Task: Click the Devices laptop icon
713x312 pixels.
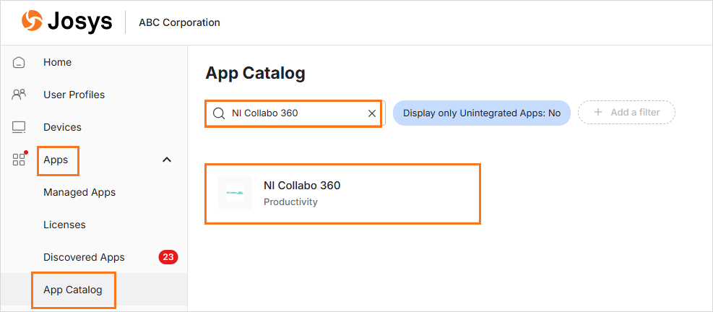Action: (x=19, y=127)
